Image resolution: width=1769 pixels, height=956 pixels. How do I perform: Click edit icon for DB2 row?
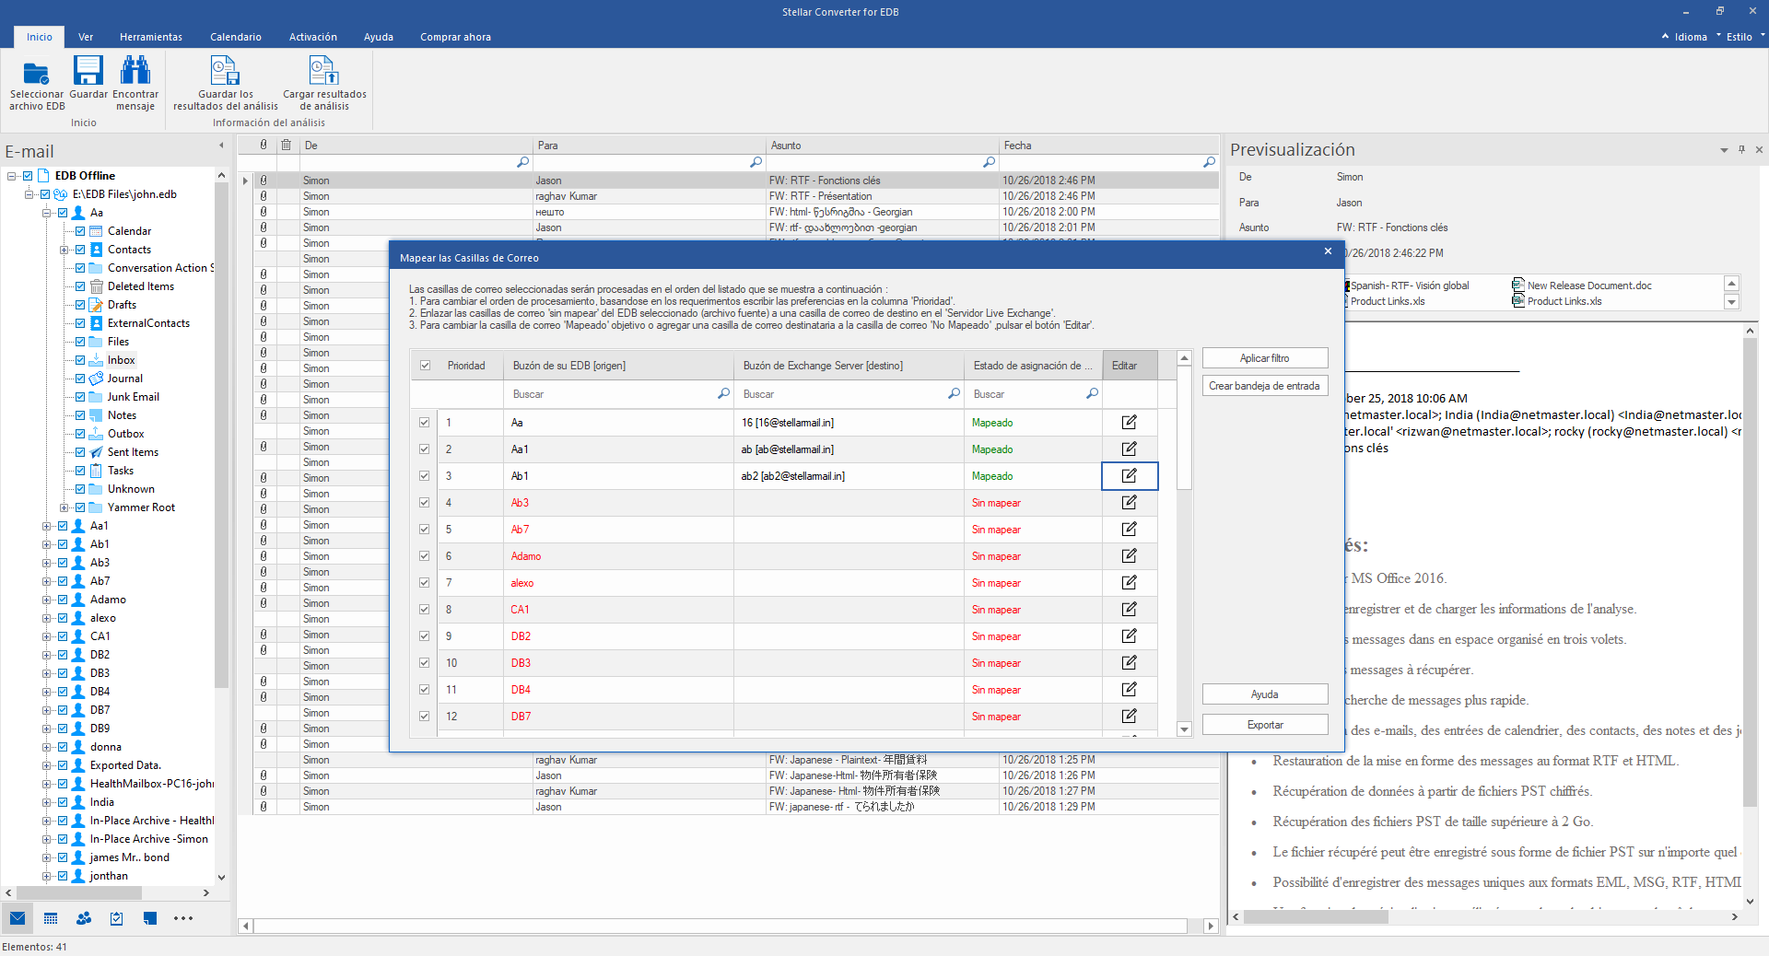click(x=1129, y=636)
